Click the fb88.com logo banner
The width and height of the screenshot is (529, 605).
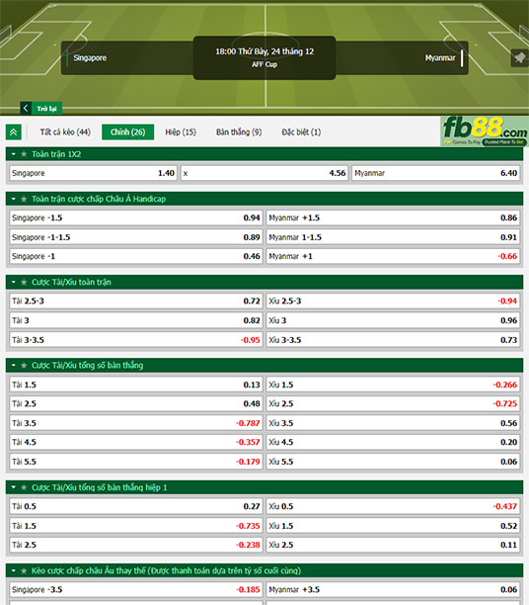click(x=485, y=131)
